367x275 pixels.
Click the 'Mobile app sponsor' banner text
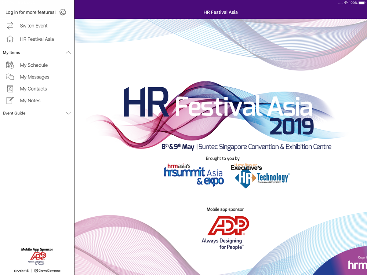(x=225, y=209)
